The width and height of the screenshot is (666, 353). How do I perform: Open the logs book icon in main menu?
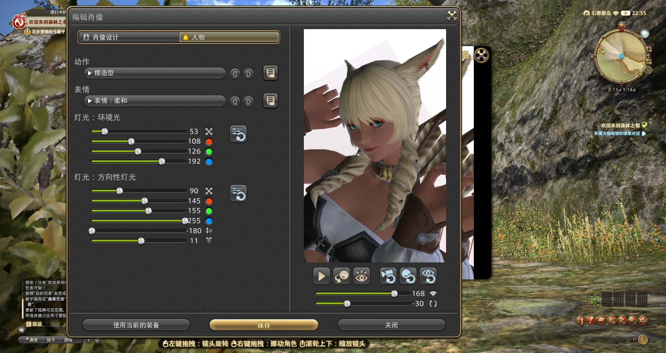coord(601,320)
